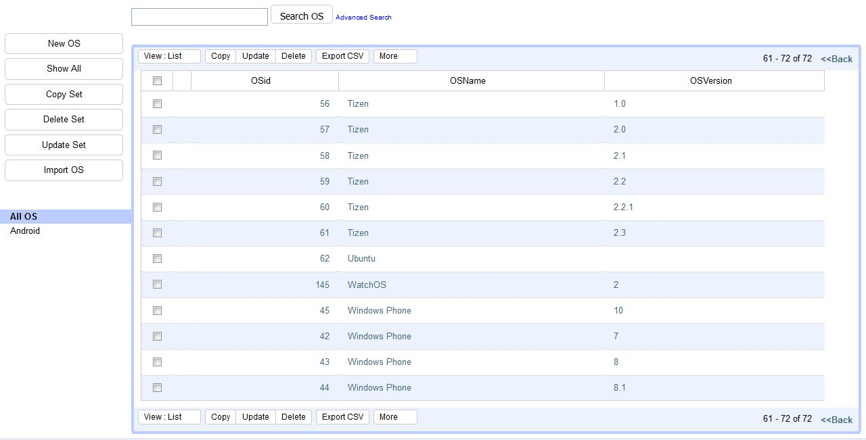Click "Windows Phone" in the OSid 45 row
Viewport: 866px width, 440px height.
(x=380, y=310)
